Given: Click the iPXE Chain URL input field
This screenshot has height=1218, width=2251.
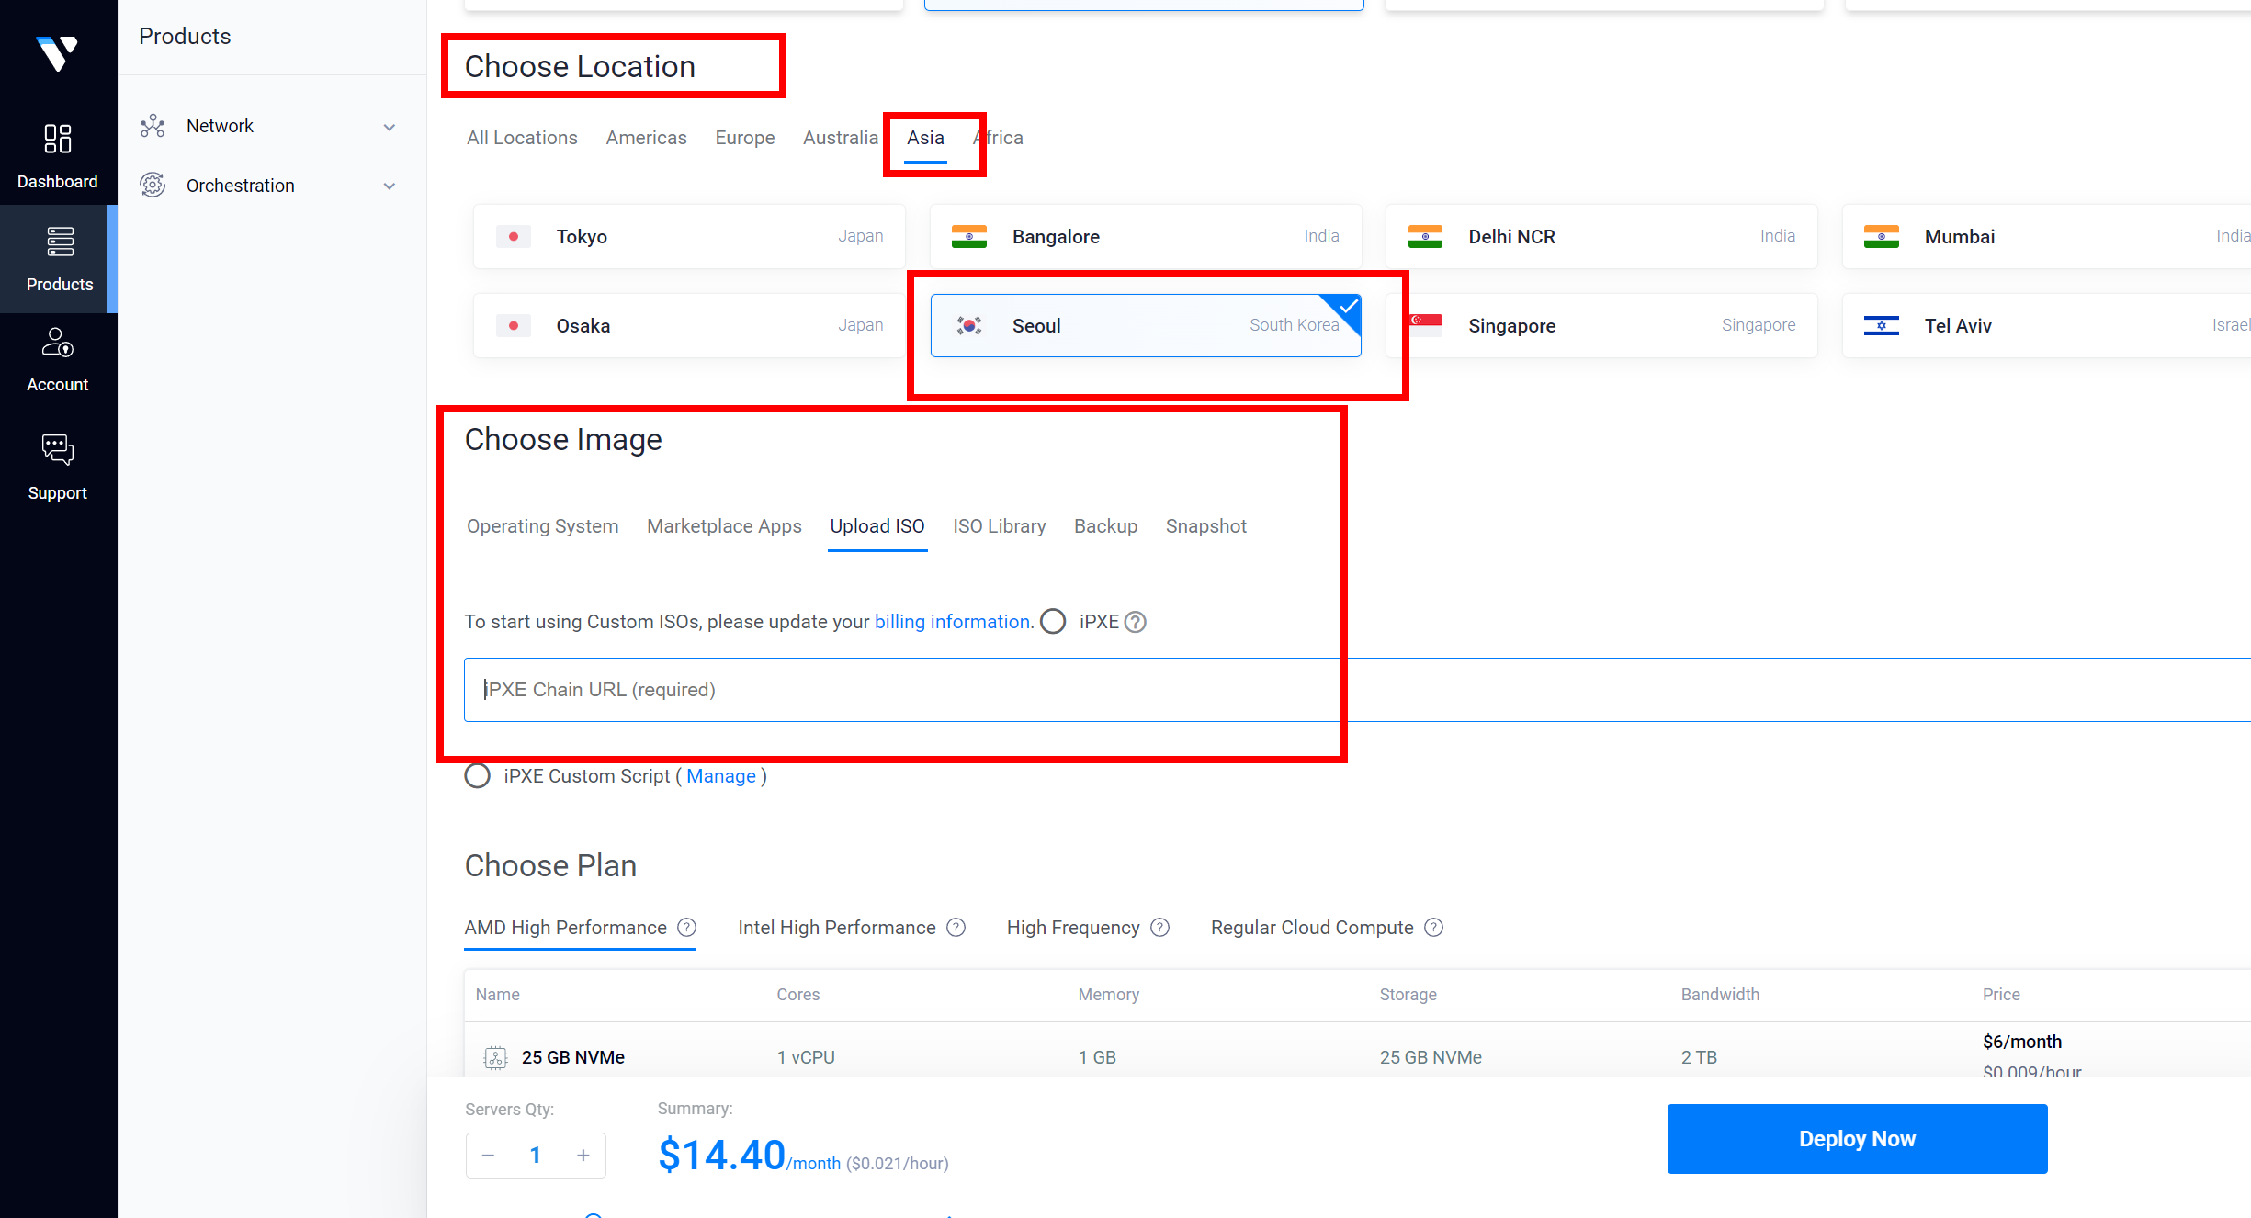Looking at the screenshot, I should click(900, 690).
